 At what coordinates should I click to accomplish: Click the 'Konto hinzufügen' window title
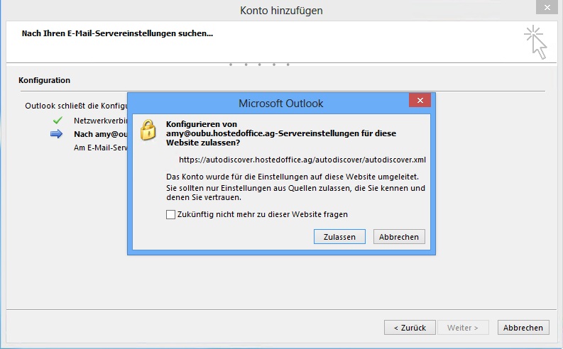(281, 11)
